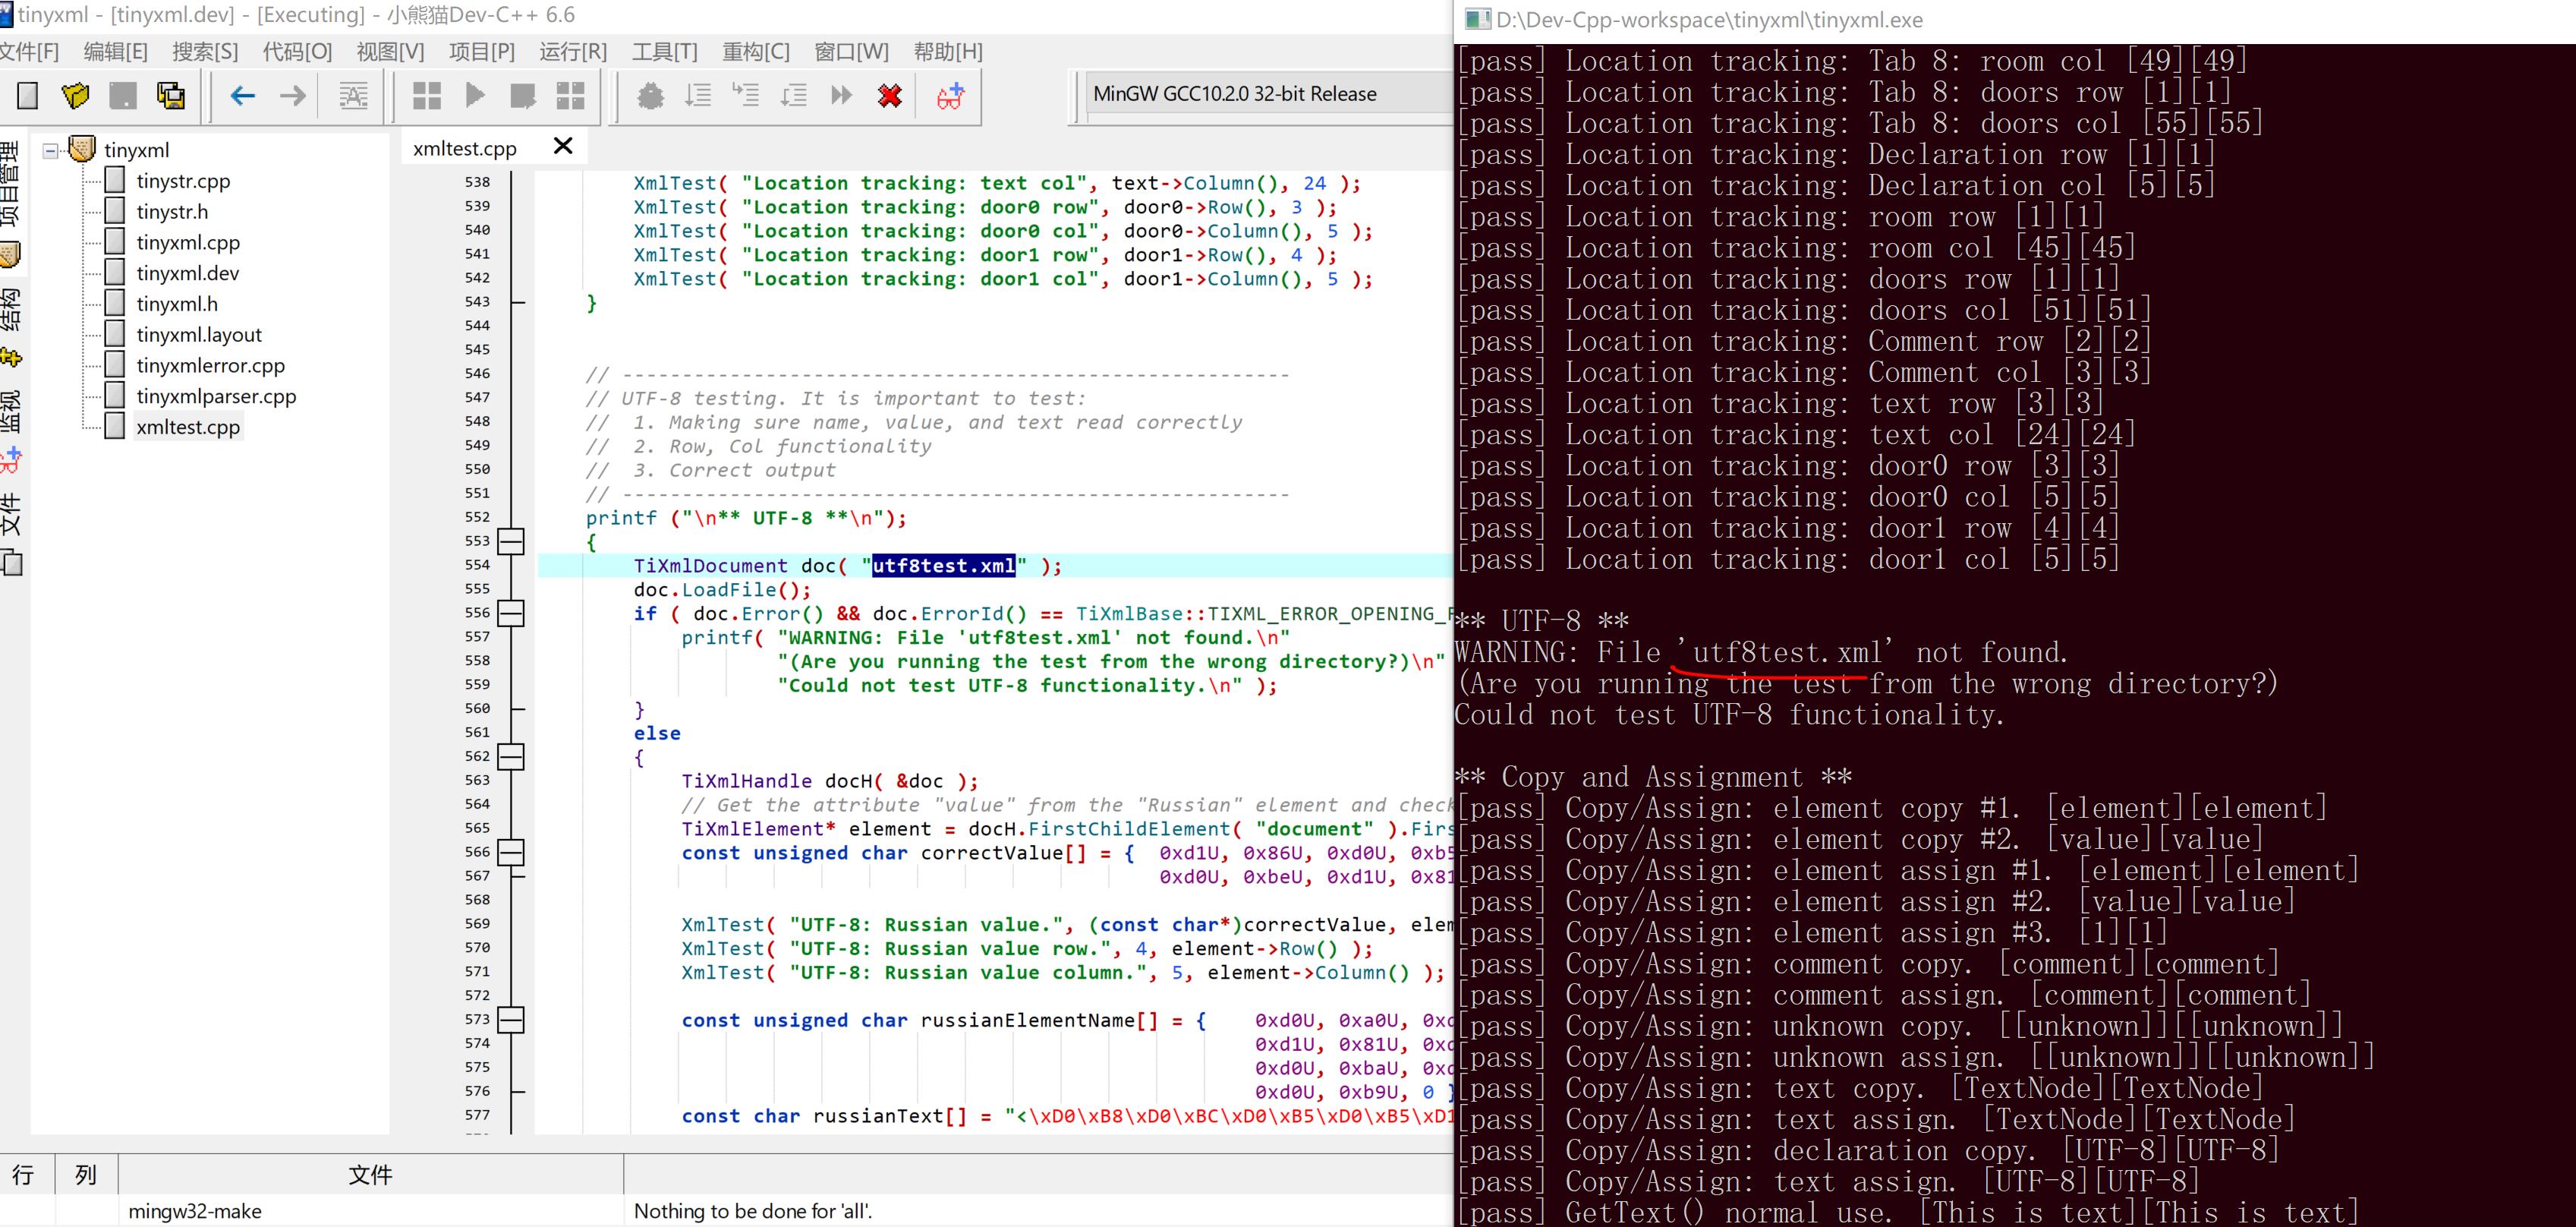Click the tinyxml.exe console window title

click(x=1708, y=20)
